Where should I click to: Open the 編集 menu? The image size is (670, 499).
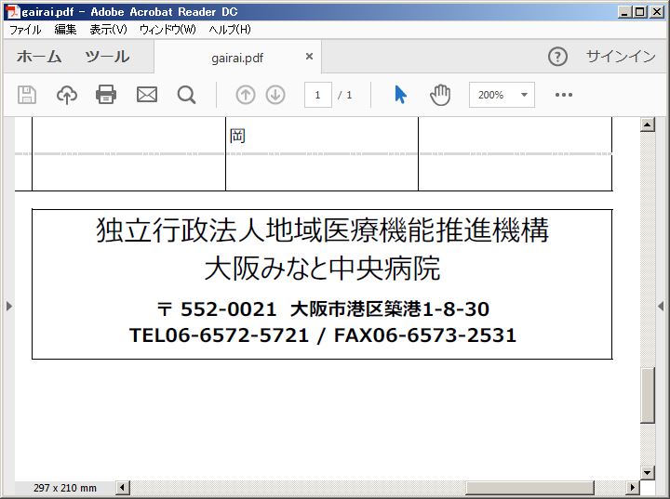65,30
